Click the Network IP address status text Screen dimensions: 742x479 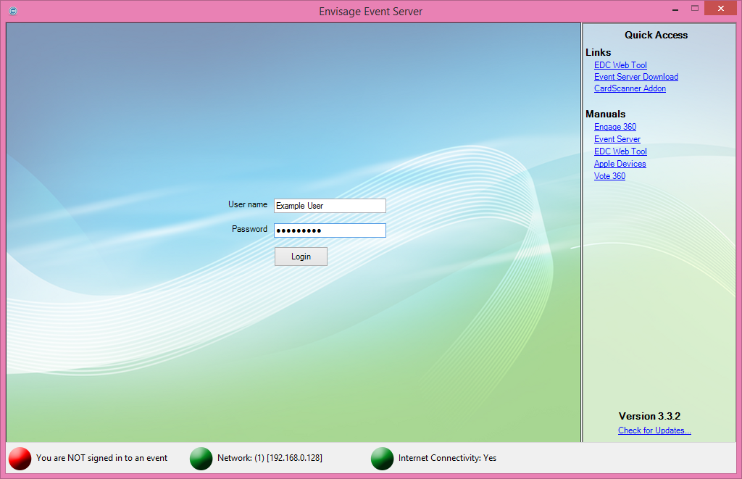point(270,458)
